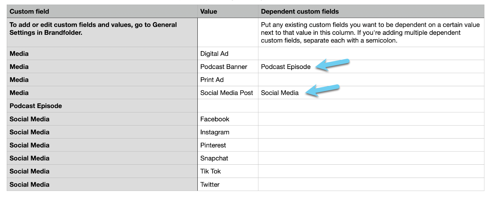This screenshot has height=197, width=492.
Task: Select the Pinterest value cell
Action: coord(228,145)
